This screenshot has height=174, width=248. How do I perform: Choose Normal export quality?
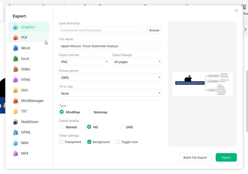(62, 127)
